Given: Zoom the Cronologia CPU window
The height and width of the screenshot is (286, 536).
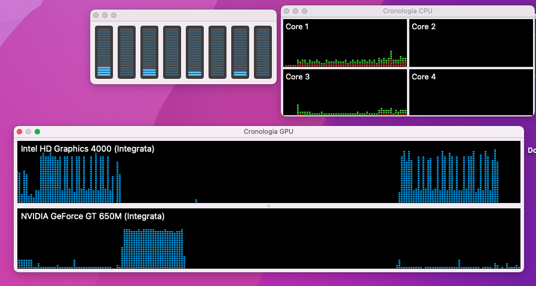Looking at the screenshot, I should pos(304,11).
